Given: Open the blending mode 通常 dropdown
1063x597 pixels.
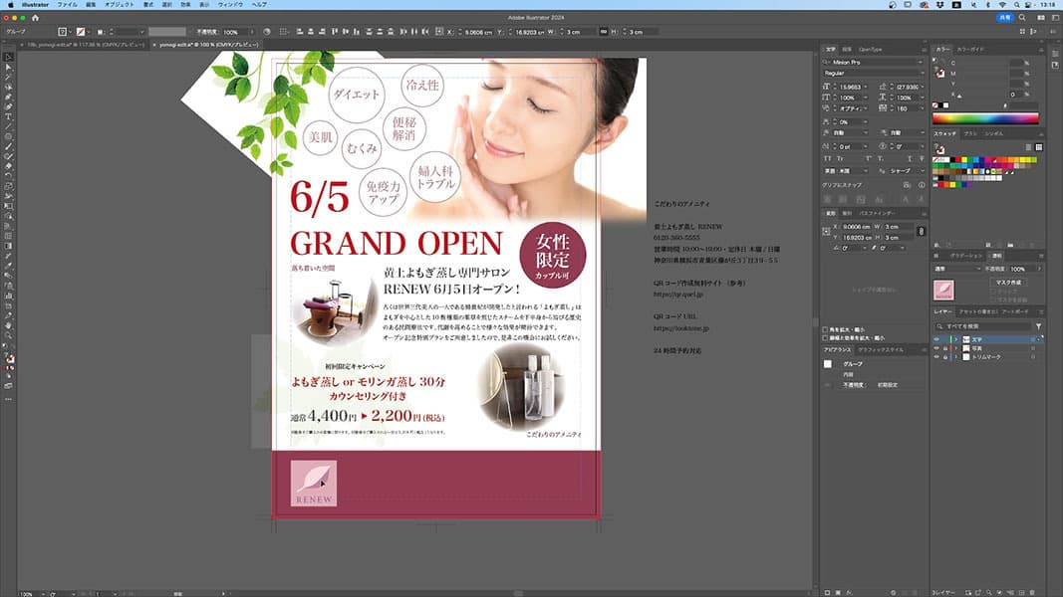Looking at the screenshot, I should coord(956,269).
